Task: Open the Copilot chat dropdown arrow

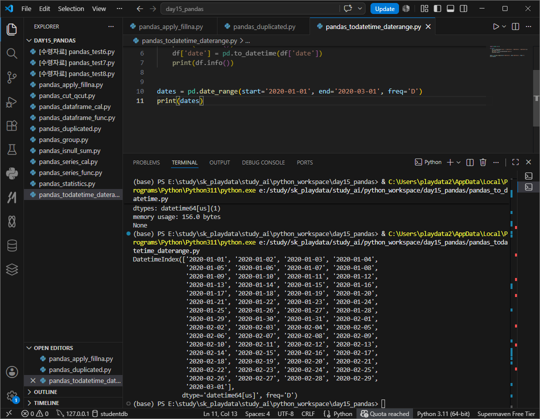Action: point(360,8)
